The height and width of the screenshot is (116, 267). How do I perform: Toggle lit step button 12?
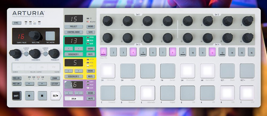212,52
